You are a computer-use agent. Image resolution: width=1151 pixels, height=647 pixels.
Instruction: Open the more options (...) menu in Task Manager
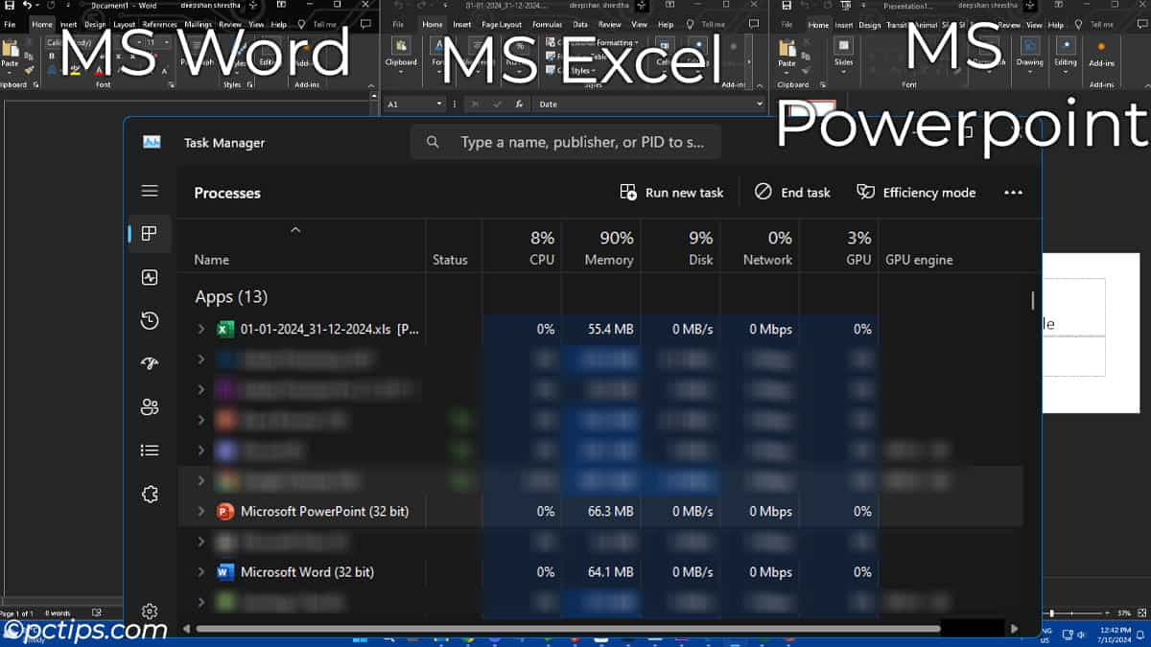(1013, 192)
